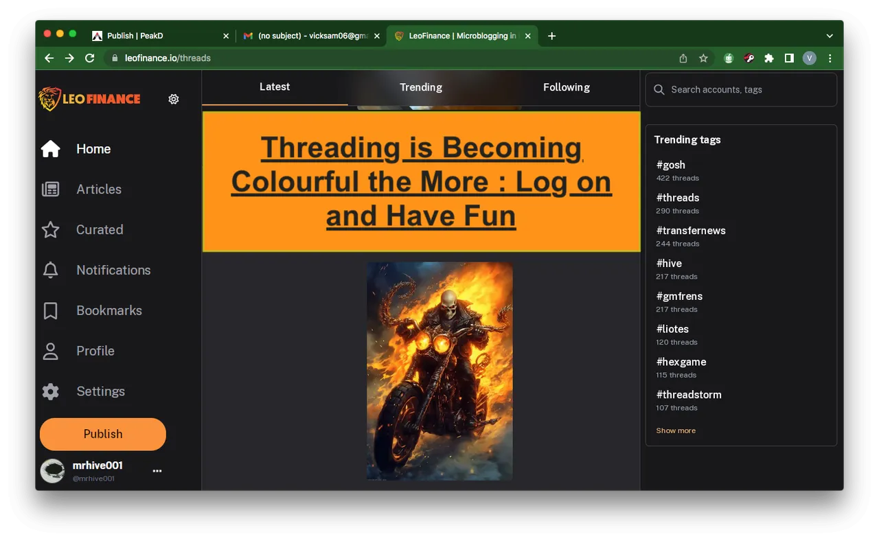
Task: Click Show more under Trending tags
Action: (676, 430)
